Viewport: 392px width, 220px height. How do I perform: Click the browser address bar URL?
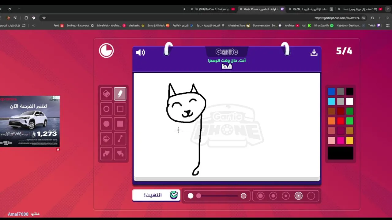337,18
